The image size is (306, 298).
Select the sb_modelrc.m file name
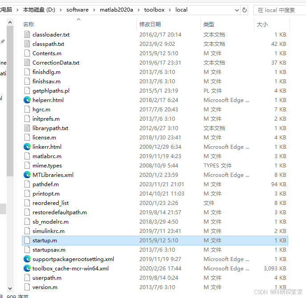point(50,222)
